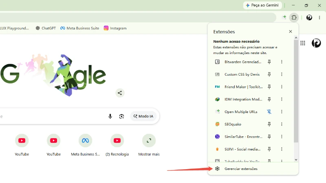Screen dimensions: 326x183
Task: Pin the Friend Maker Toolkit extension
Action: click(269, 87)
